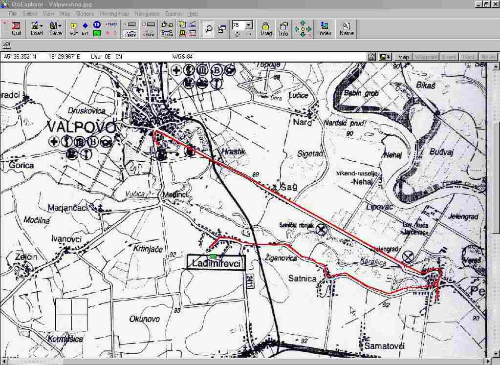Click the Map status bar button
Image resolution: width=500 pixels, height=365 pixels.
pos(403,57)
